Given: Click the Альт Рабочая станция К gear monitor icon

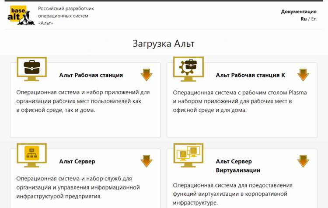Looking at the screenshot, I should (188, 69).
